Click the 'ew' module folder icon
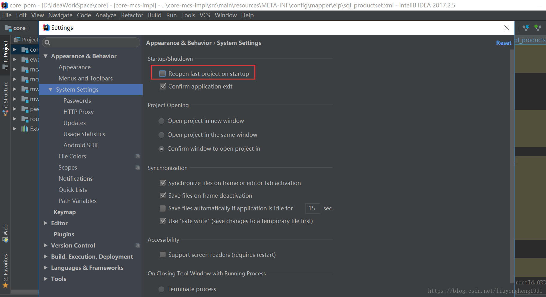The image size is (546, 297). point(25,59)
